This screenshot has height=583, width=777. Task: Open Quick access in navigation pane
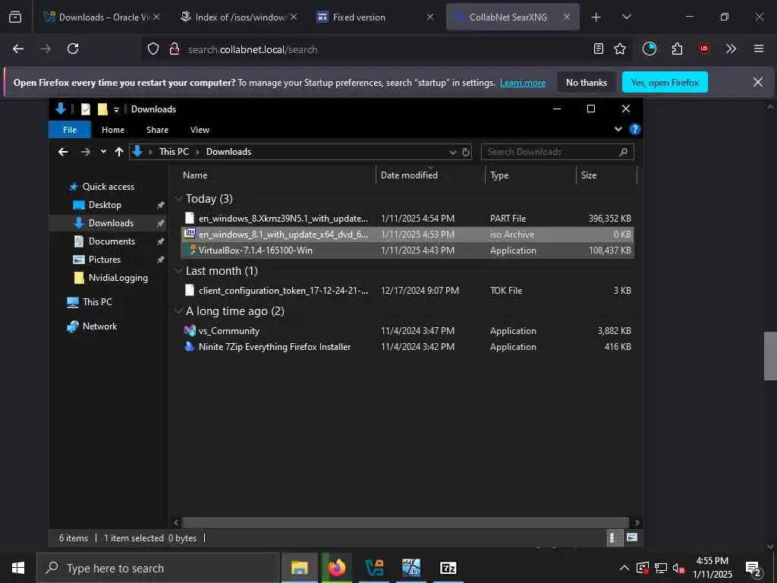click(108, 187)
